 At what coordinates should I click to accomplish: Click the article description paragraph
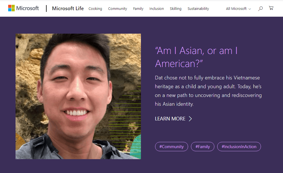coord(208,91)
